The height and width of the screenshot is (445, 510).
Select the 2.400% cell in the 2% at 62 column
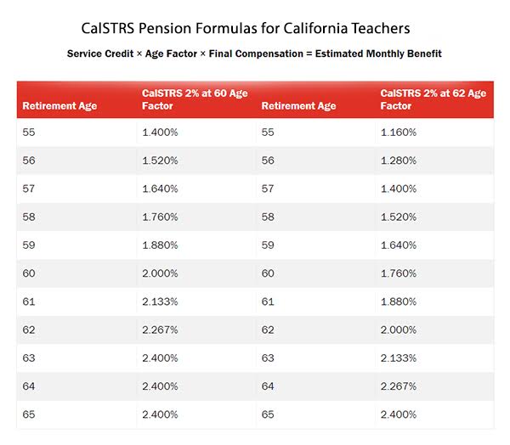pos(399,414)
